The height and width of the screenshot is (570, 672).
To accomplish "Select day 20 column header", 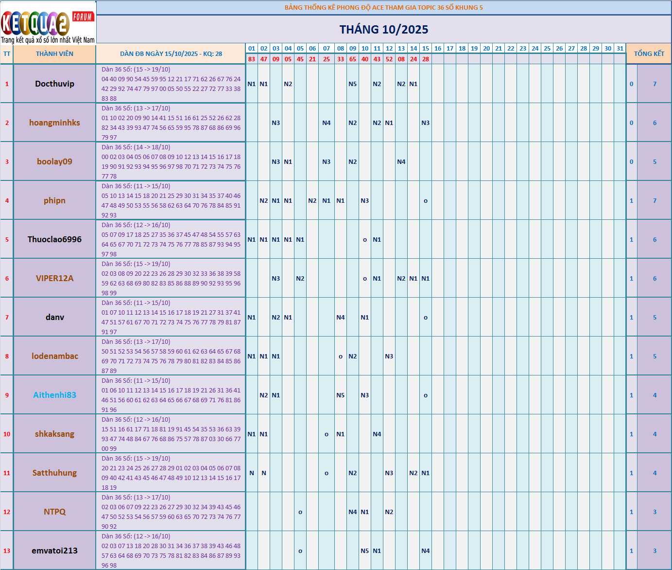I will tap(486, 49).
